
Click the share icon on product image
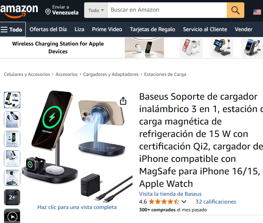pyautogui.click(x=123, y=101)
